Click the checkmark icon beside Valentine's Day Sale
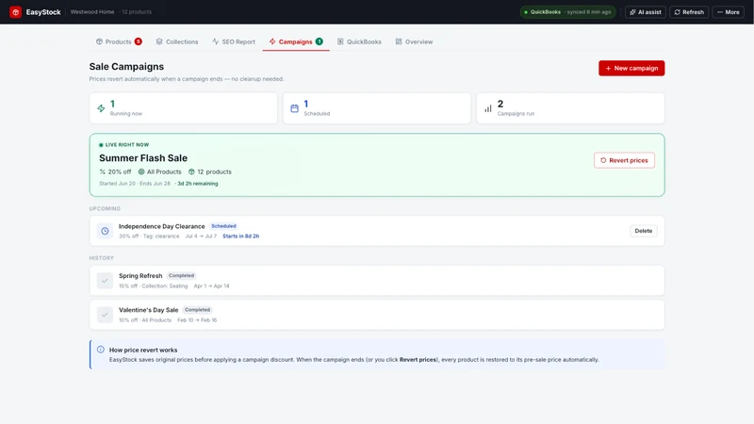 point(105,315)
